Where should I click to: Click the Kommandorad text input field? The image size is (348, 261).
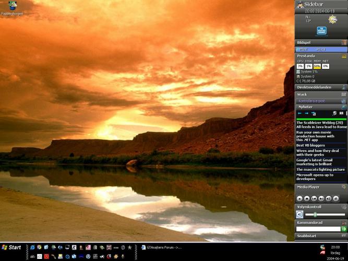[318, 229]
